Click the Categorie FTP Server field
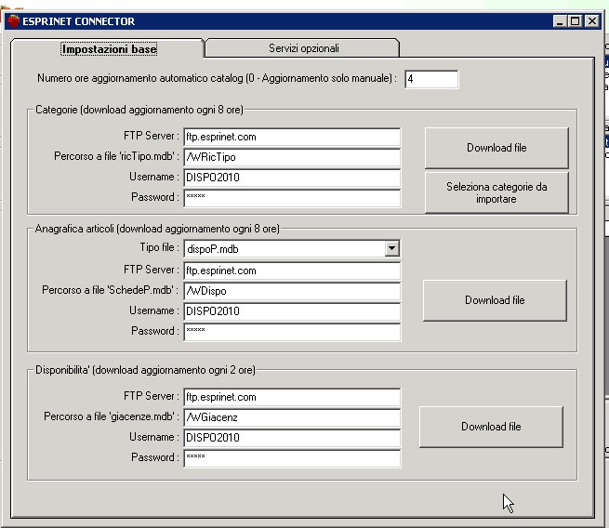The width and height of the screenshot is (609, 528). tap(292, 137)
